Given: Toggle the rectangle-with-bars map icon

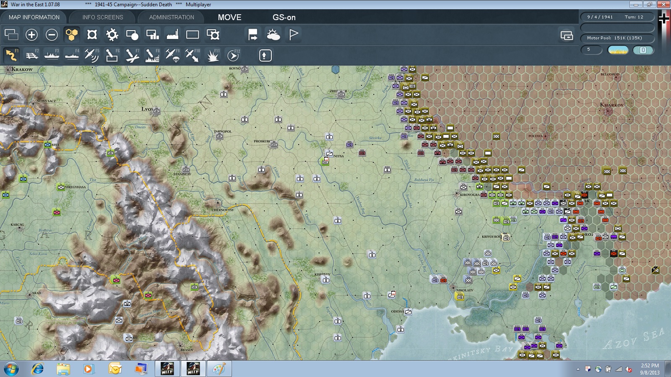Looking at the screenshot, I should pyautogui.click(x=152, y=34).
